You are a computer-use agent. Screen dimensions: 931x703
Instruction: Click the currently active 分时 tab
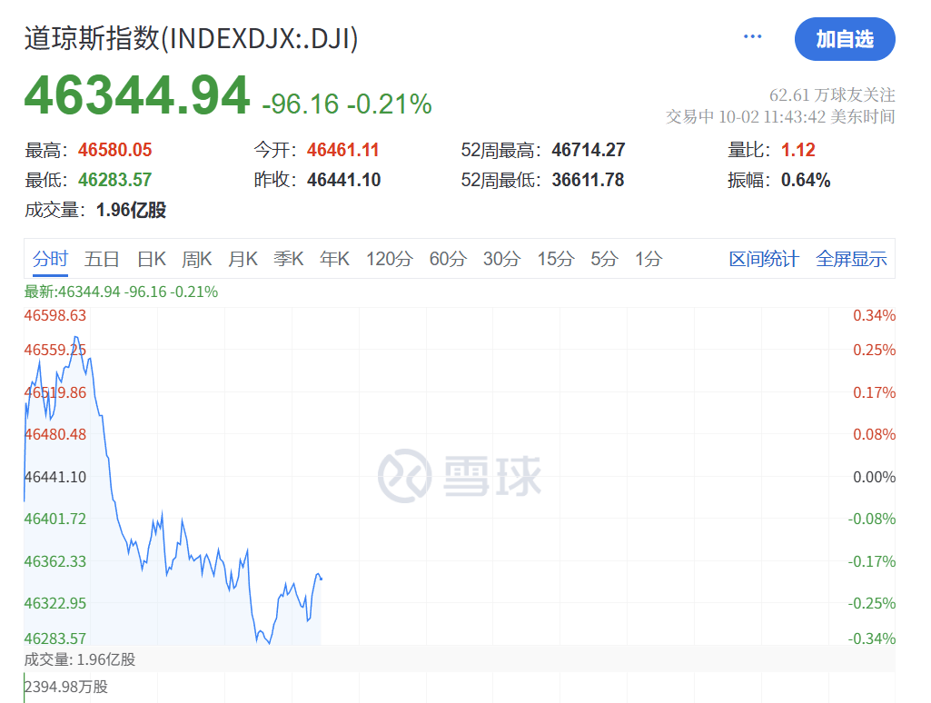pyautogui.click(x=51, y=259)
